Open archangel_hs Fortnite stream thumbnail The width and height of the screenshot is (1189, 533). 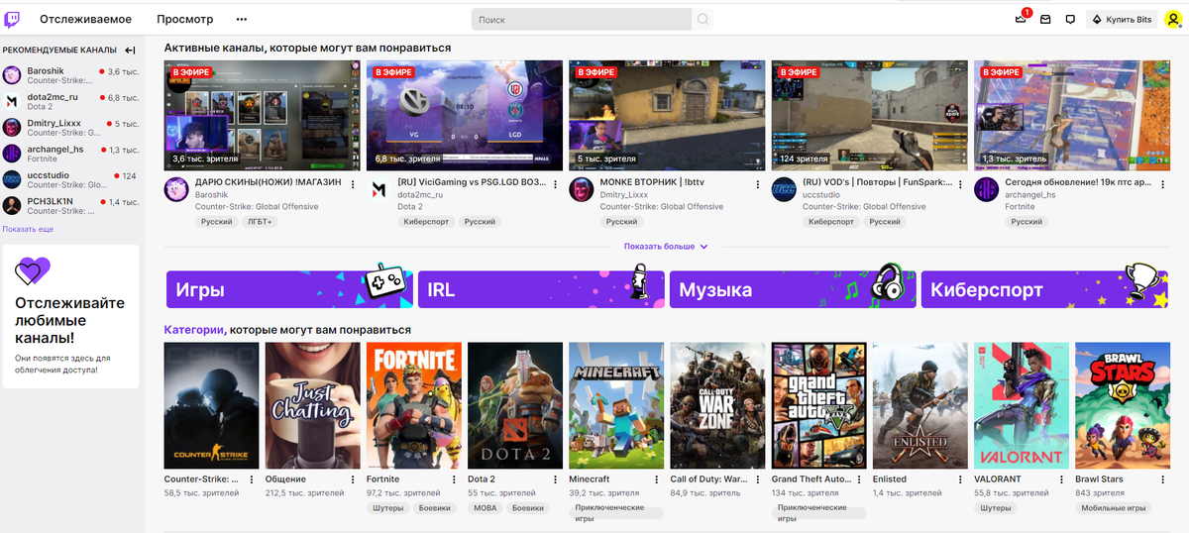[x=1071, y=115]
